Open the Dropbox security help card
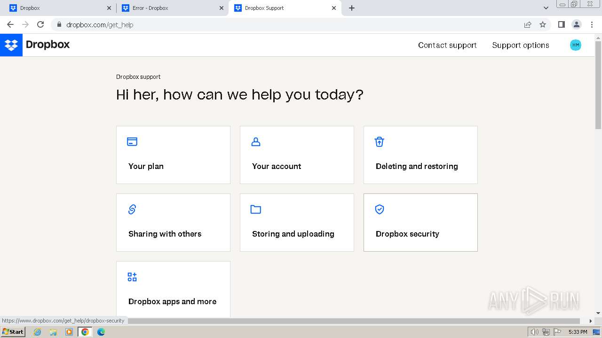The height and width of the screenshot is (338, 602). tap(420, 223)
